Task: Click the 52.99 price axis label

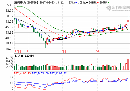Action: (9, 11)
